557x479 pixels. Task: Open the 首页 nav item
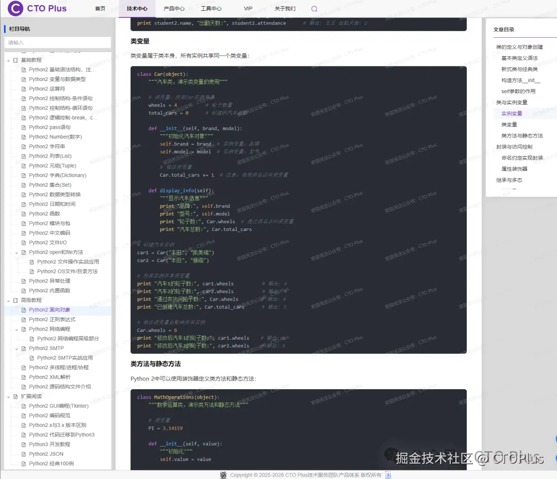[100, 9]
